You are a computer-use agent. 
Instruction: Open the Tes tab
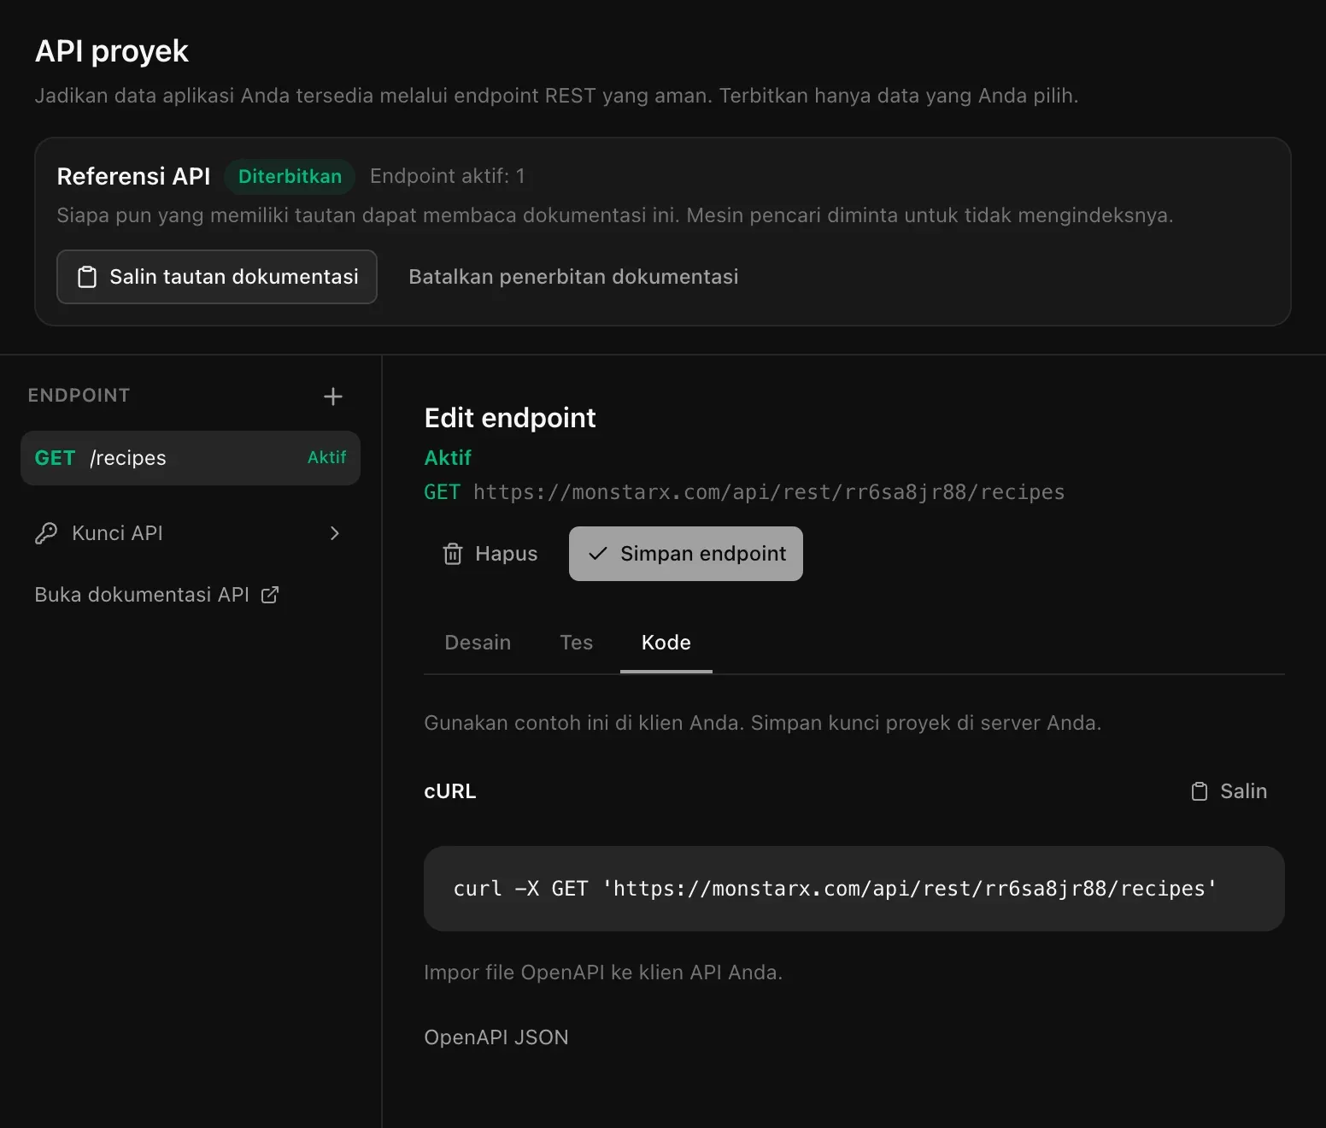pyautogui.click(x=577, y=643)
